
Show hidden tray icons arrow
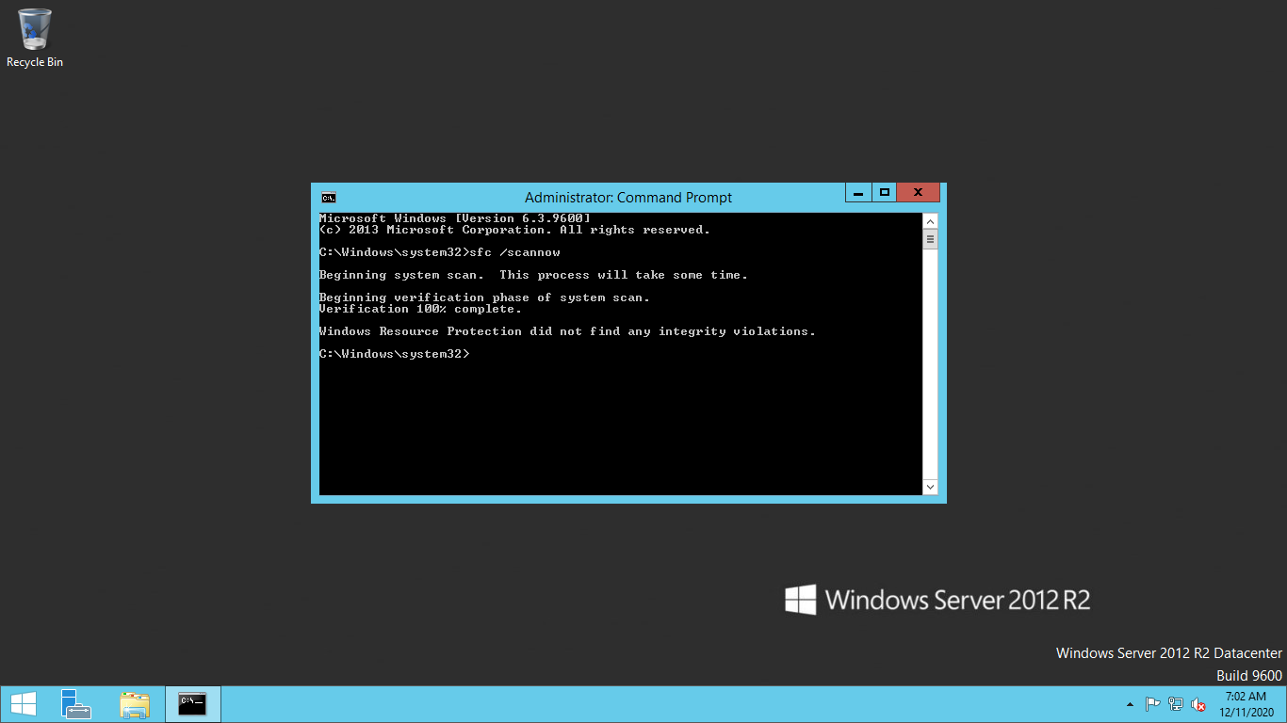pos(1130,705)
